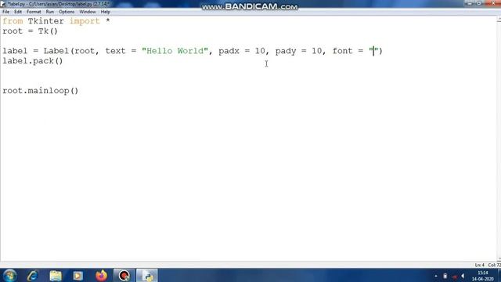This screenshot has height=282, width=501.
Task: Place cursor in "label.pack()" line
Action: 33,61
